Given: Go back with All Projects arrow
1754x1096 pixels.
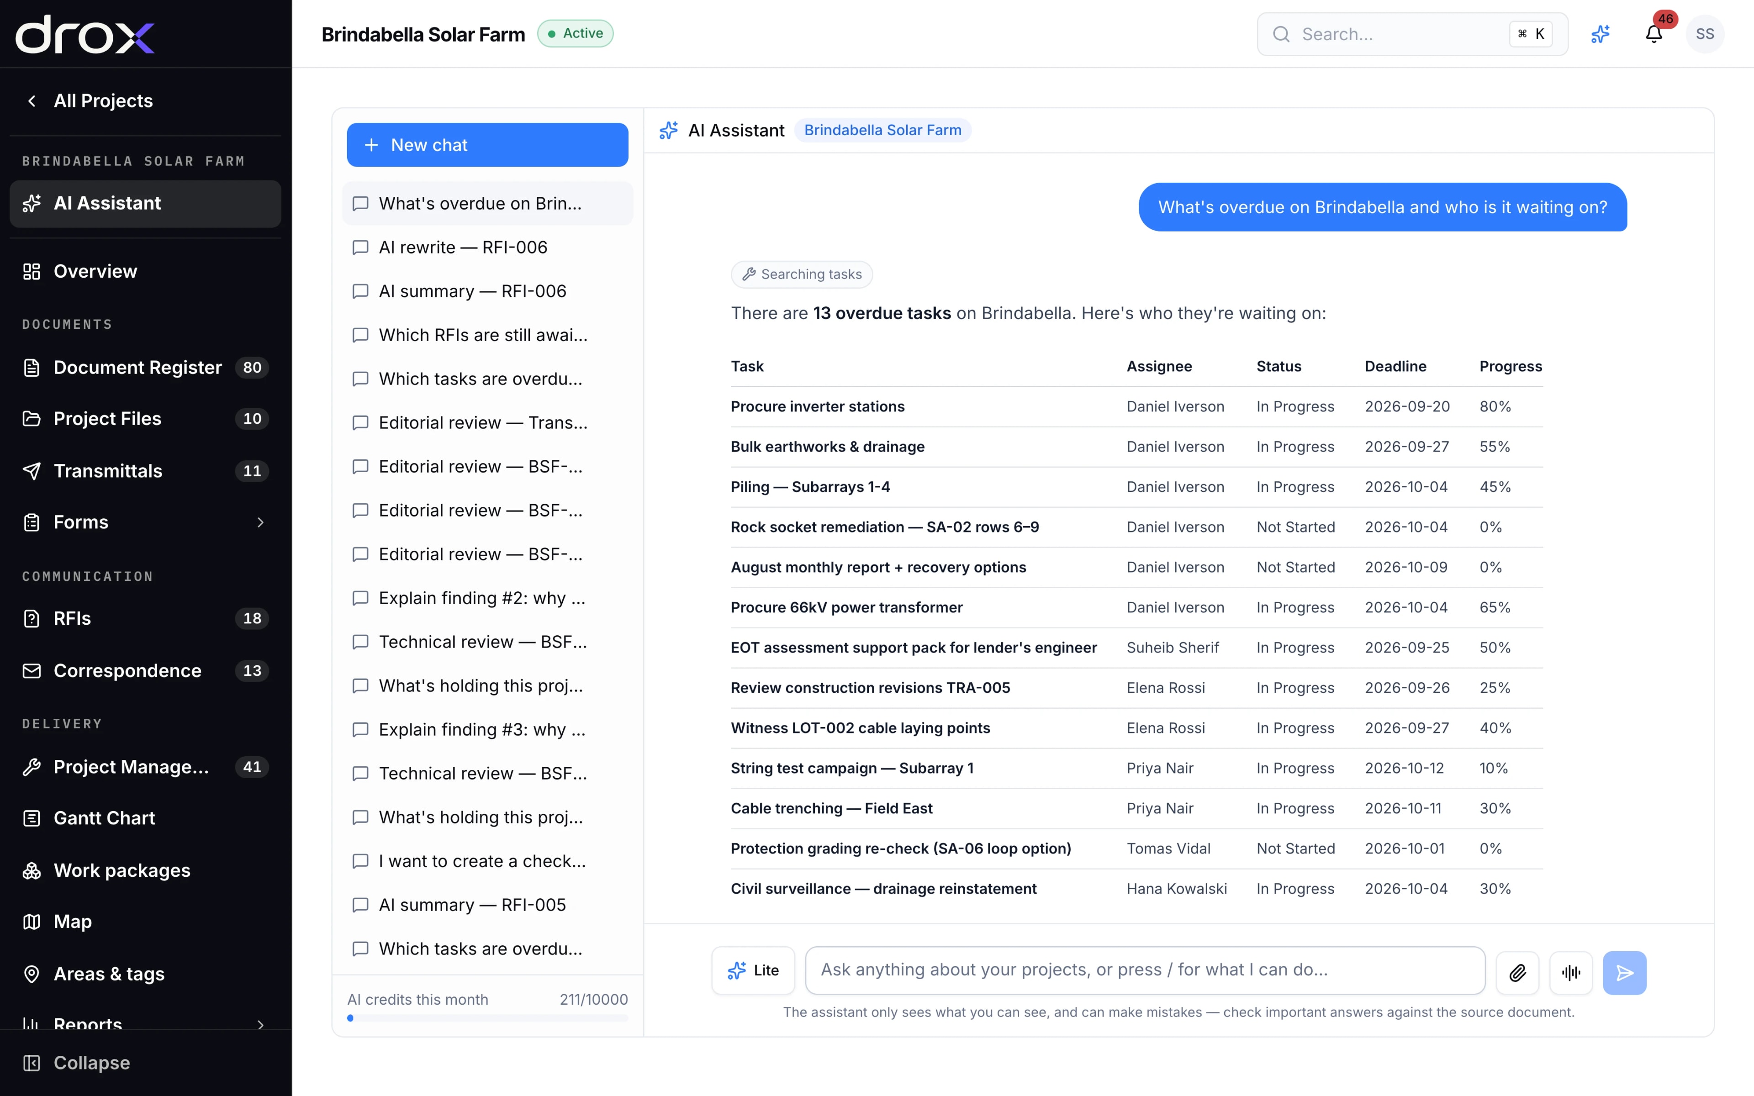Looking at the screenshot, I should (x=31, y=101).
